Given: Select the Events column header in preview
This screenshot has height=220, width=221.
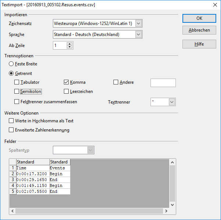Looking at the screenshot, I should point(59,162).
